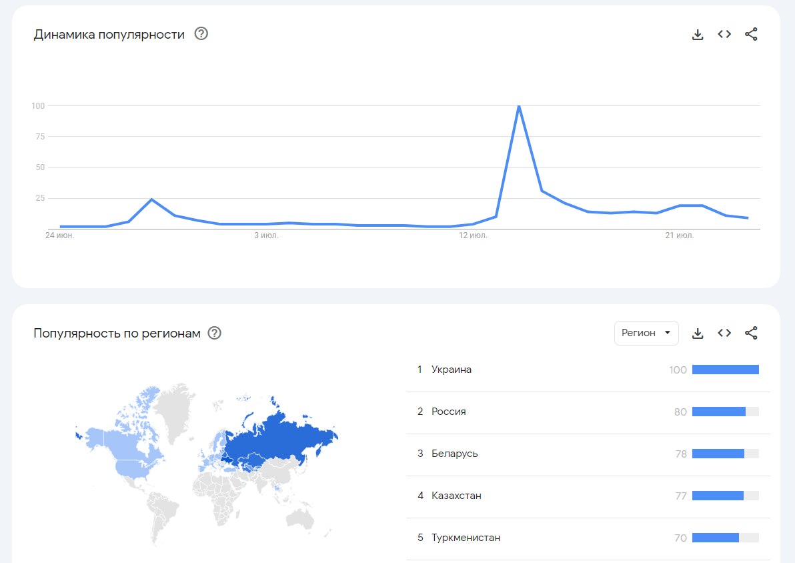Open embed code for the popularity dynamics chart

[x=724, y=35]
